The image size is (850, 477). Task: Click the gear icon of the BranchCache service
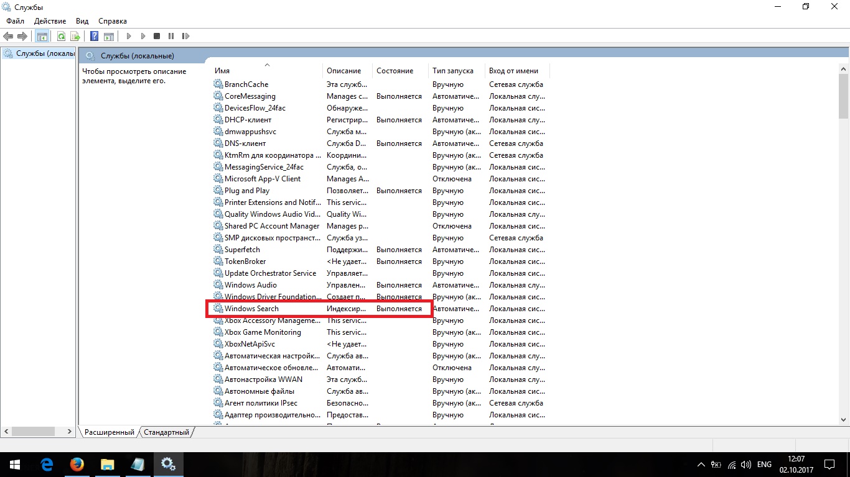tap(218, 84)
